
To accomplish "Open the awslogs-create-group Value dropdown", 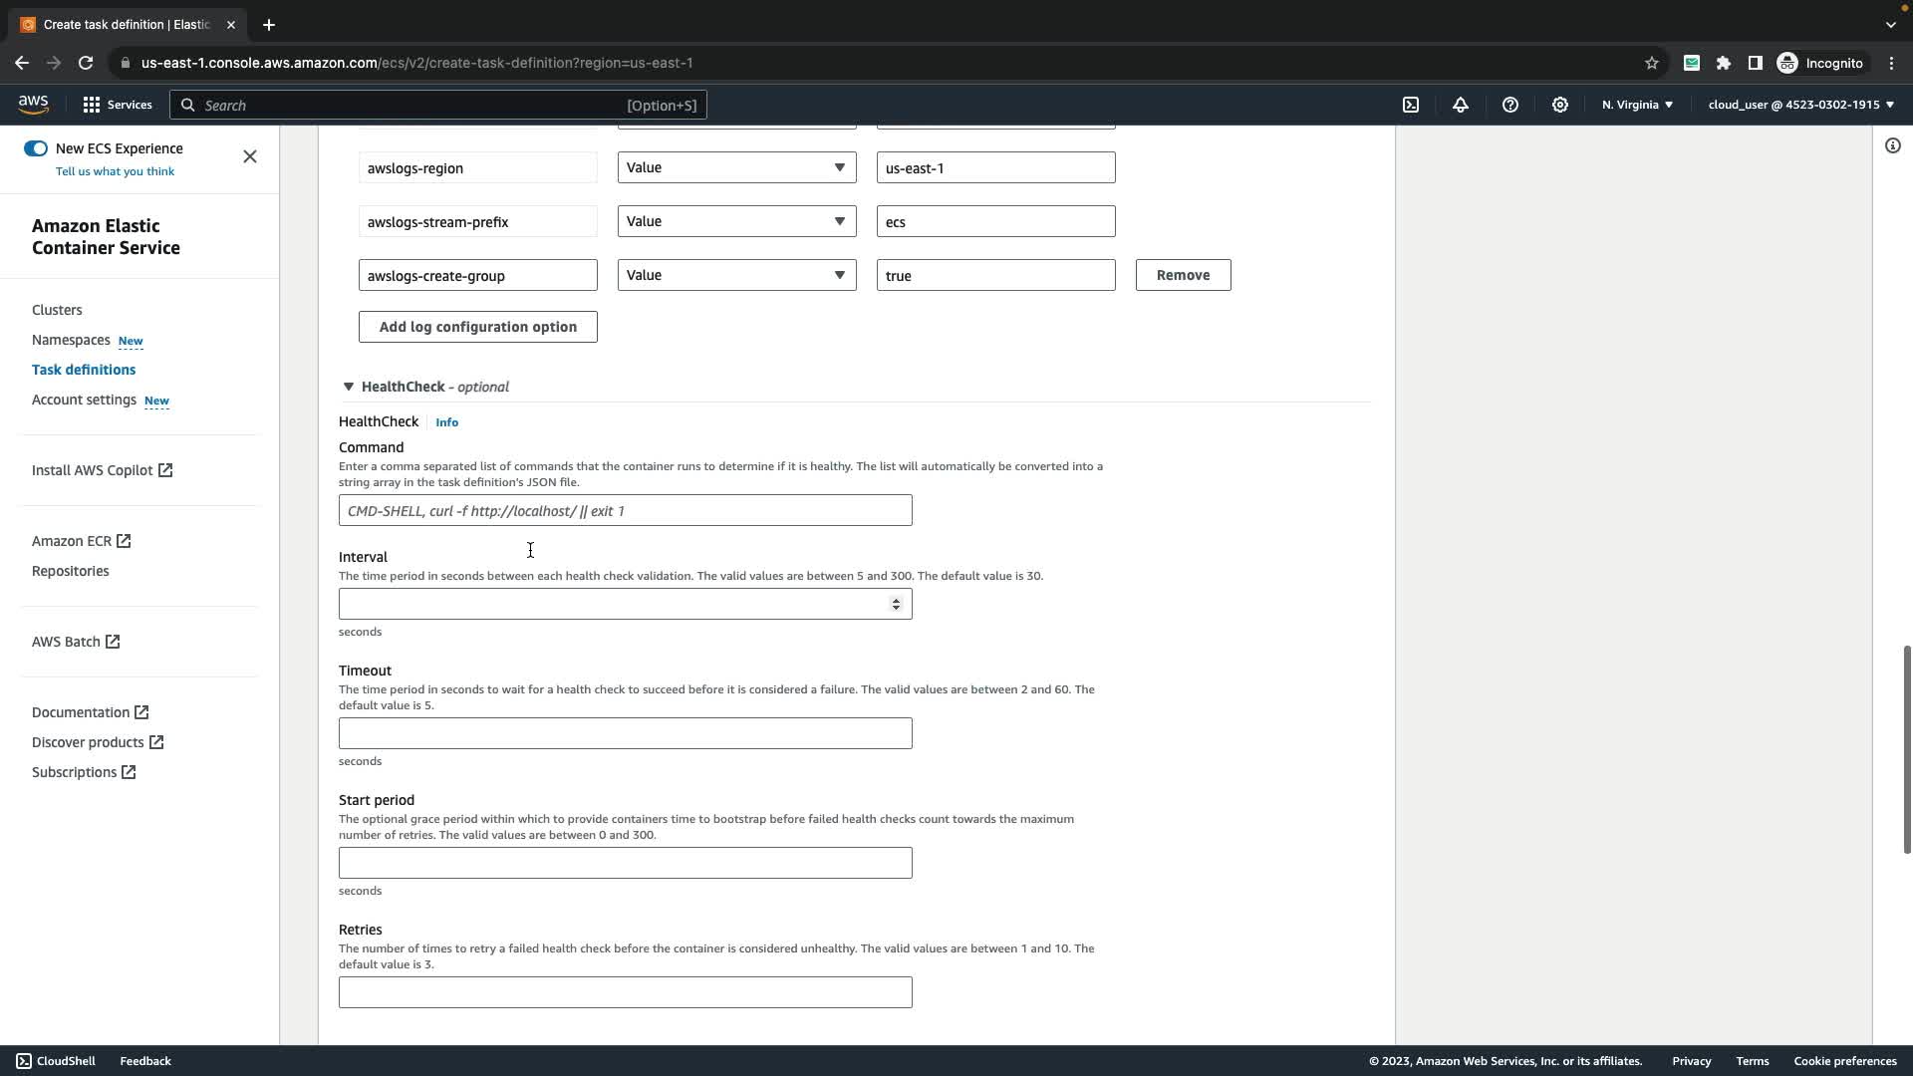I will coord(736,275).
